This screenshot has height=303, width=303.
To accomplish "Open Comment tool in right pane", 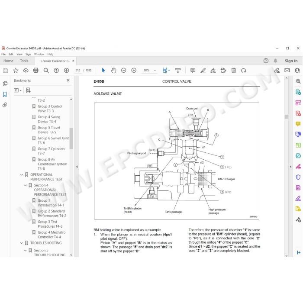I will point(298,124).
